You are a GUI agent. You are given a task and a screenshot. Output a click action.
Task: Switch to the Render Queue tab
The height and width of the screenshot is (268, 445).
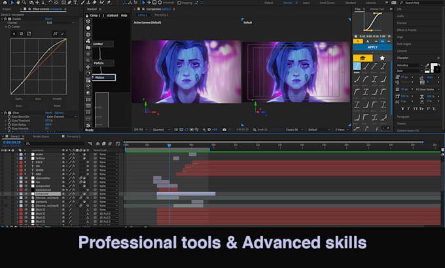coord(41,136)
